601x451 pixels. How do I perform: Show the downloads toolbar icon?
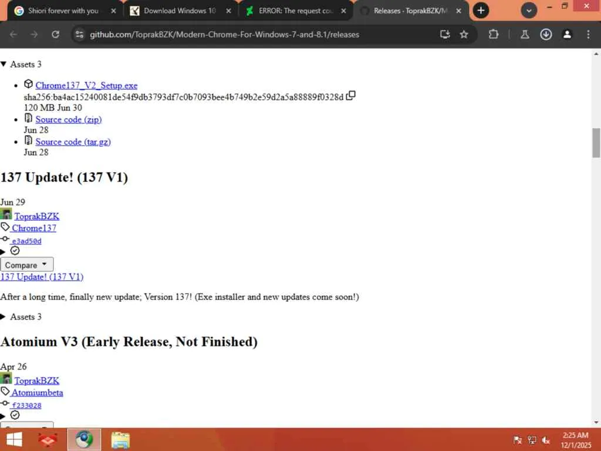[546, 35]
